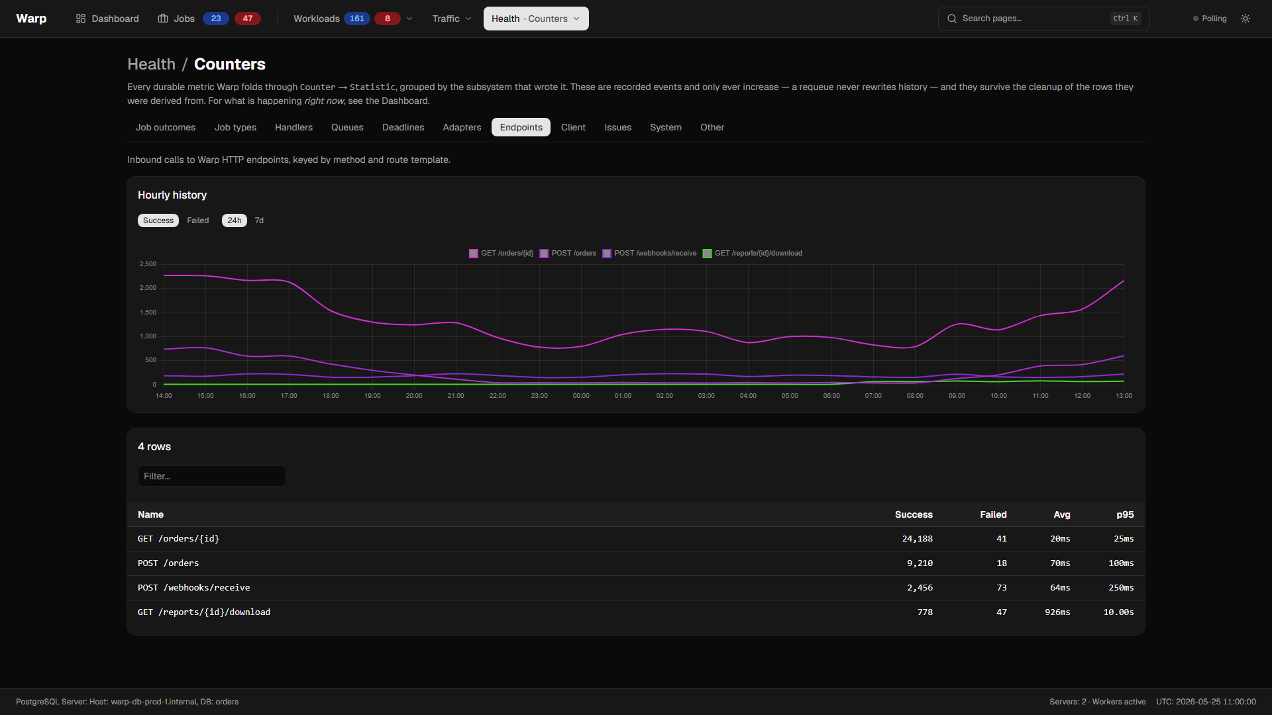The height and width of the screenshot is (715, 1272).
Task: Click the Dashboard grid icon
Action: point(81,19)
